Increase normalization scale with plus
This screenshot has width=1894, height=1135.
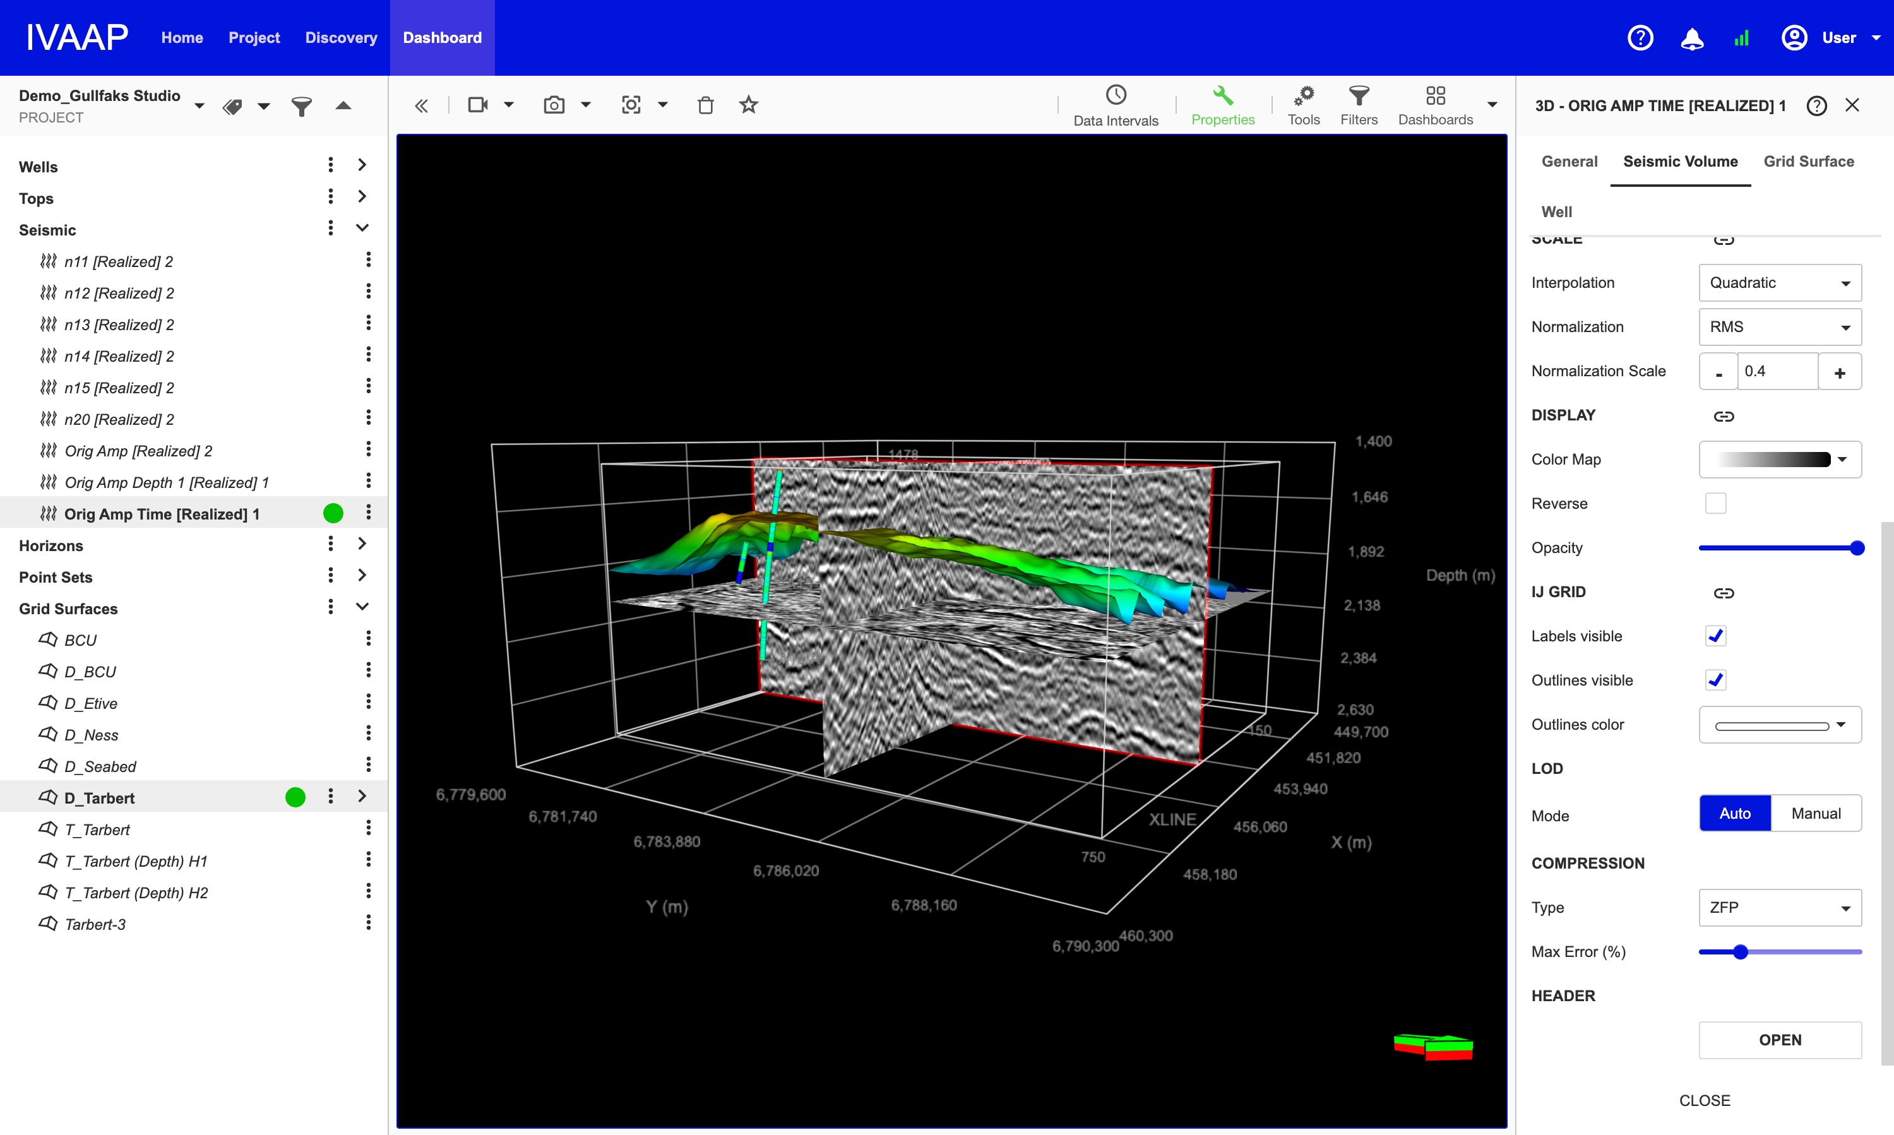coord(1839,372)
